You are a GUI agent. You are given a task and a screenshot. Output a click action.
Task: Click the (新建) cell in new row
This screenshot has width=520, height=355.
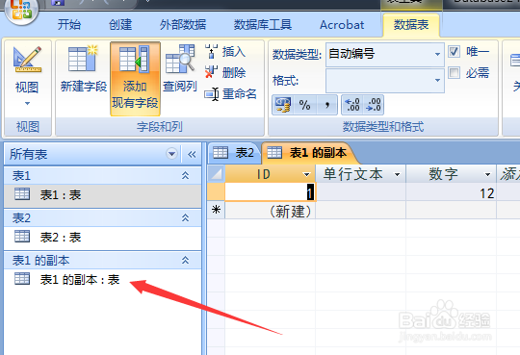point(271,210)
